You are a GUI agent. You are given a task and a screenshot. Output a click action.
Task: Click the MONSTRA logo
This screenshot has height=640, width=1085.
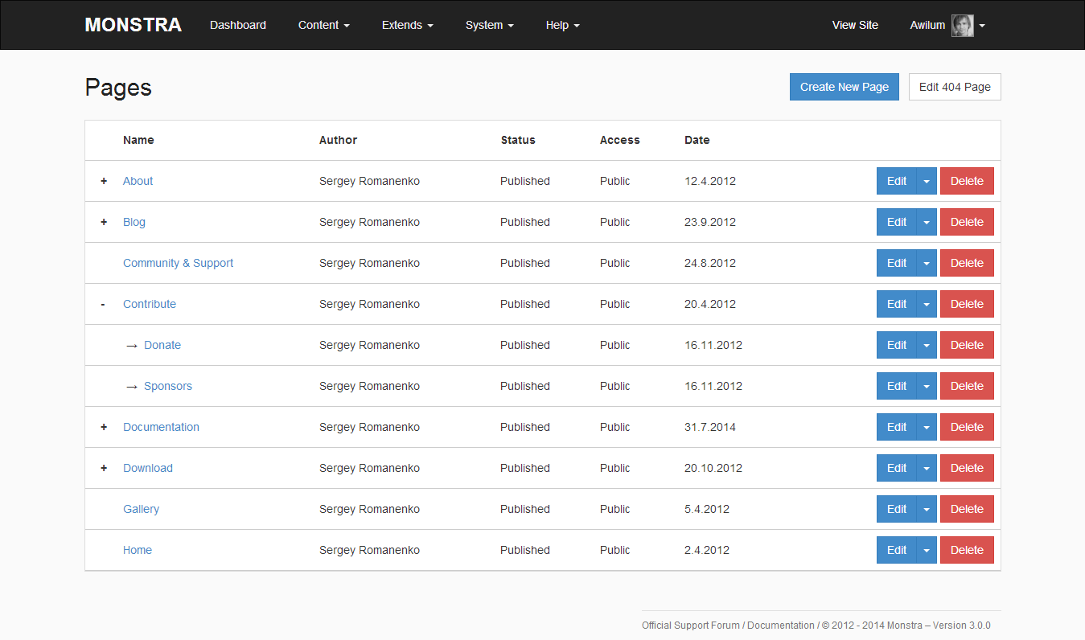coord(132,24)
